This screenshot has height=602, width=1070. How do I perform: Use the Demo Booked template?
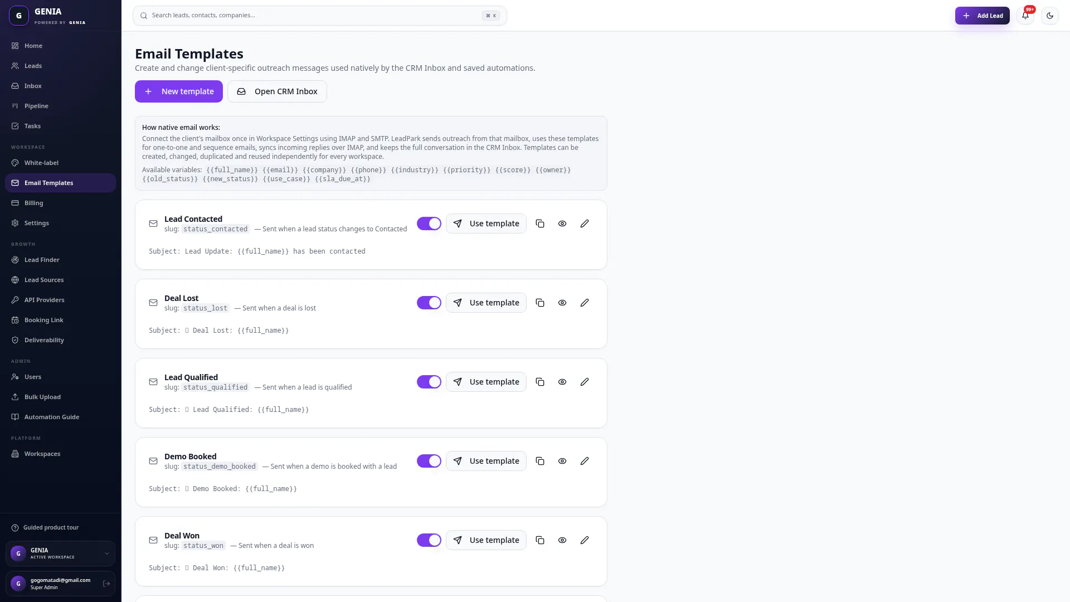coord(486,461)
